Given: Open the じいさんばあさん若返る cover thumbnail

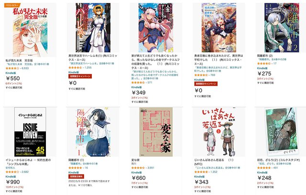Looking at the screenshot, I should (219, 132).
